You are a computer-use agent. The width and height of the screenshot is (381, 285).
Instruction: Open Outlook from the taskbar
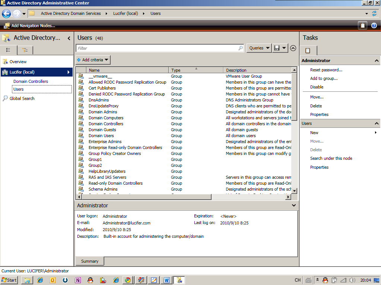coord(53,280)
